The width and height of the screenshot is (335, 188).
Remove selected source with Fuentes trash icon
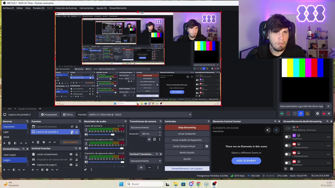pyautogui.click(x=38, y=142)
